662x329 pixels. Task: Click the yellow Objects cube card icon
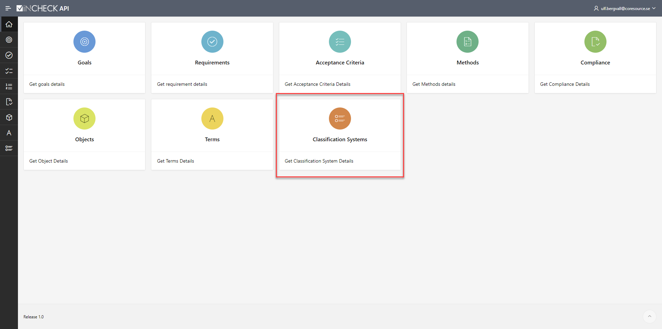84,119
